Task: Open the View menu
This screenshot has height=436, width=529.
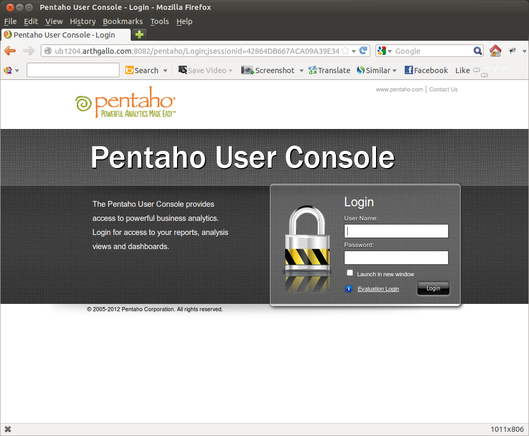Action: [x=54, y=21]
